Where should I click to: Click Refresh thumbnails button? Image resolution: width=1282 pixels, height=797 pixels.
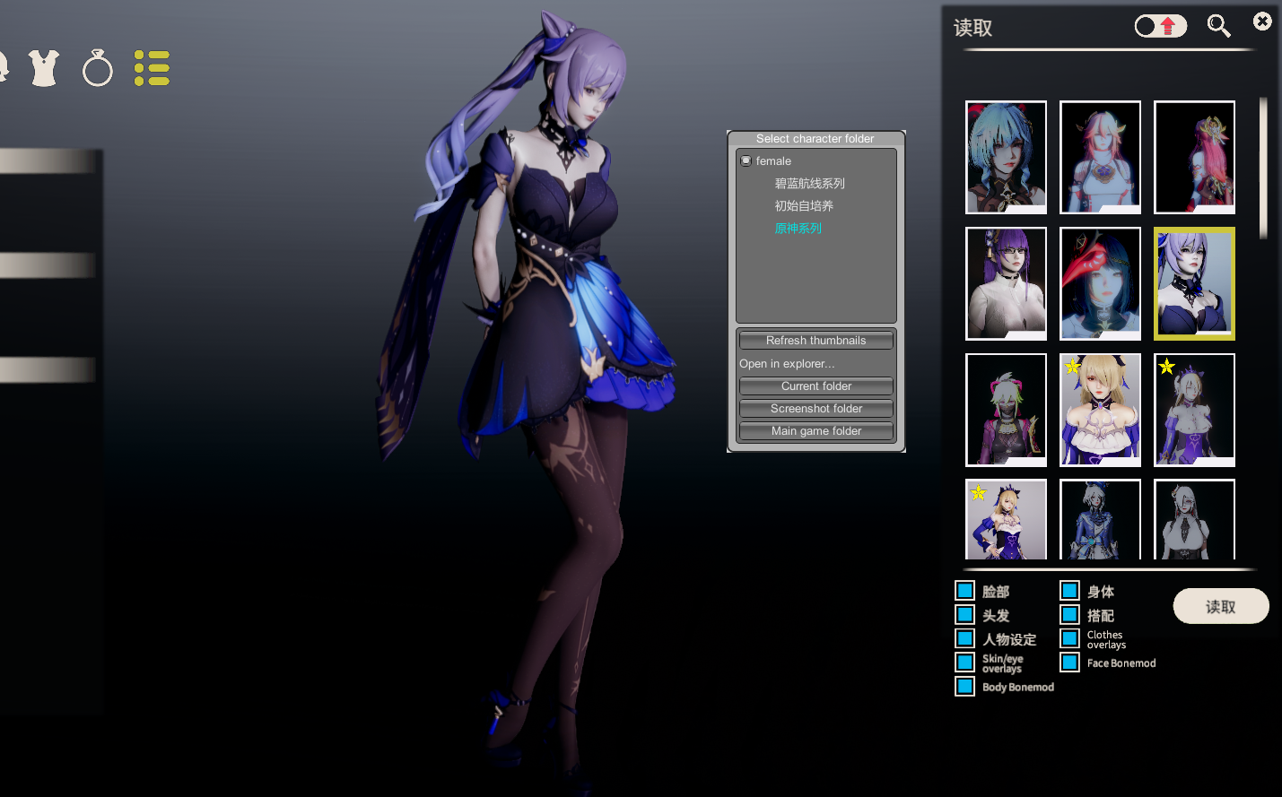(x=816, y=341)
